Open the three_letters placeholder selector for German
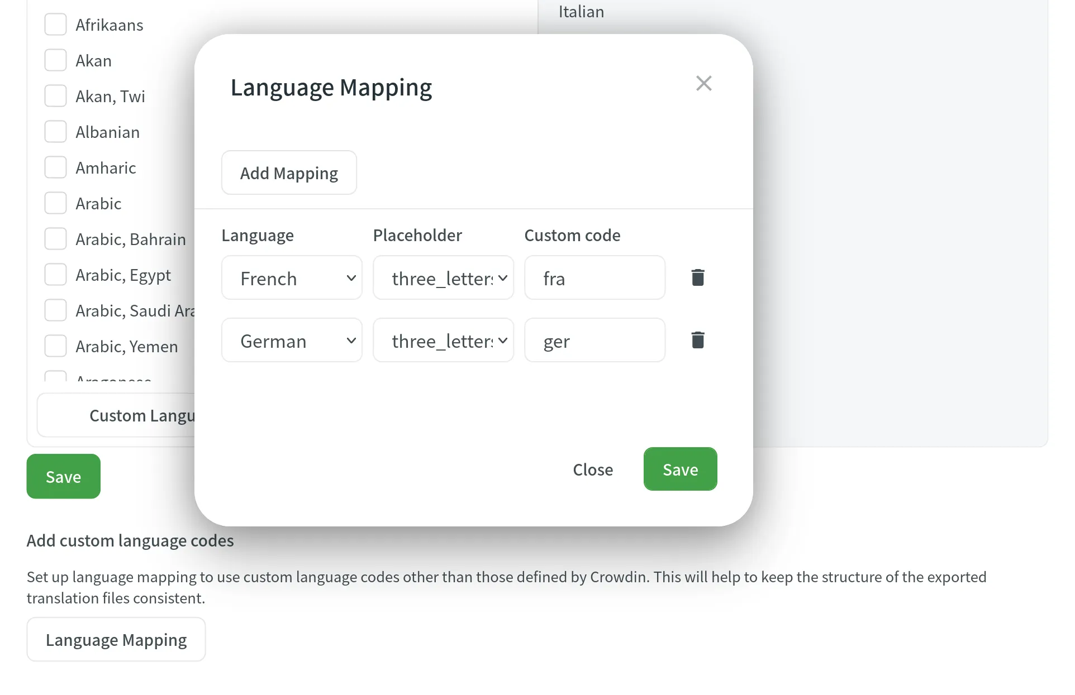Screen dimensions: 1075x695 point(443,340)
